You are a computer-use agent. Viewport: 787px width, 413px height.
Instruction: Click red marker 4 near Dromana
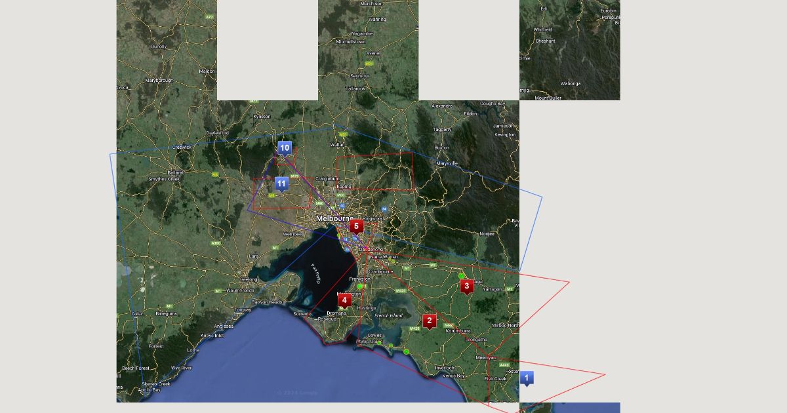tap(344, 300)
